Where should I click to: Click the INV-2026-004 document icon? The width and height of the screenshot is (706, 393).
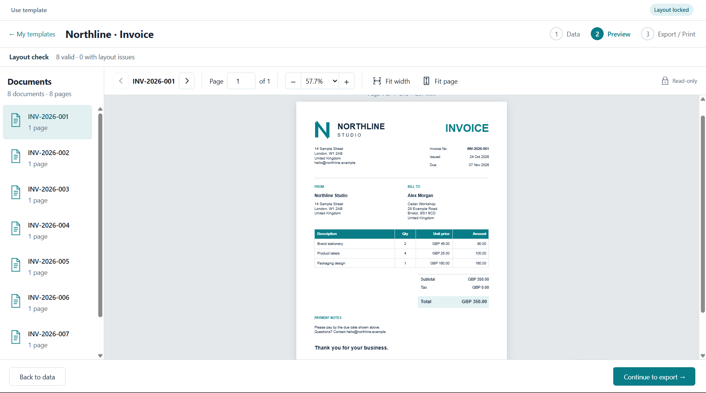click(16, 229)
